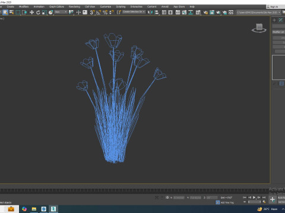Click Add Time Tag
285x213 pixels.
click(x=227, y=202)
